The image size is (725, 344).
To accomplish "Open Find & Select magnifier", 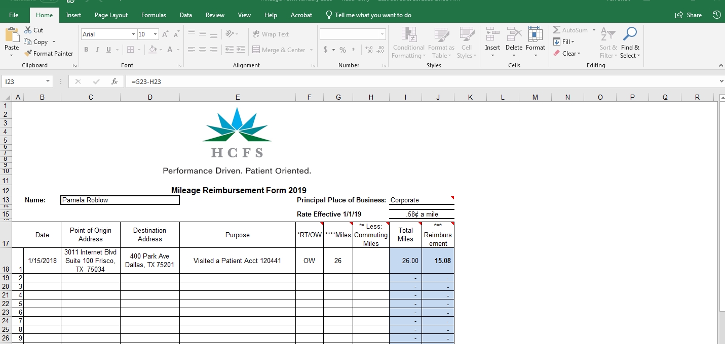I will (x=630, y=34).
